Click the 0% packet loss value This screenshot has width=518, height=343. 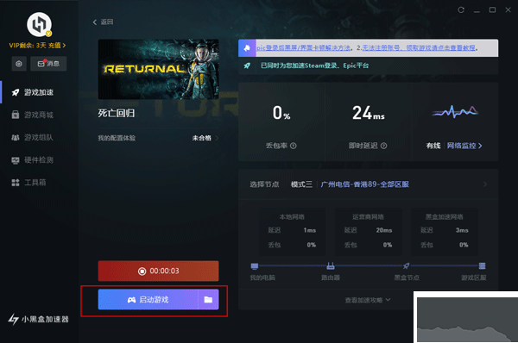point(281,113)
